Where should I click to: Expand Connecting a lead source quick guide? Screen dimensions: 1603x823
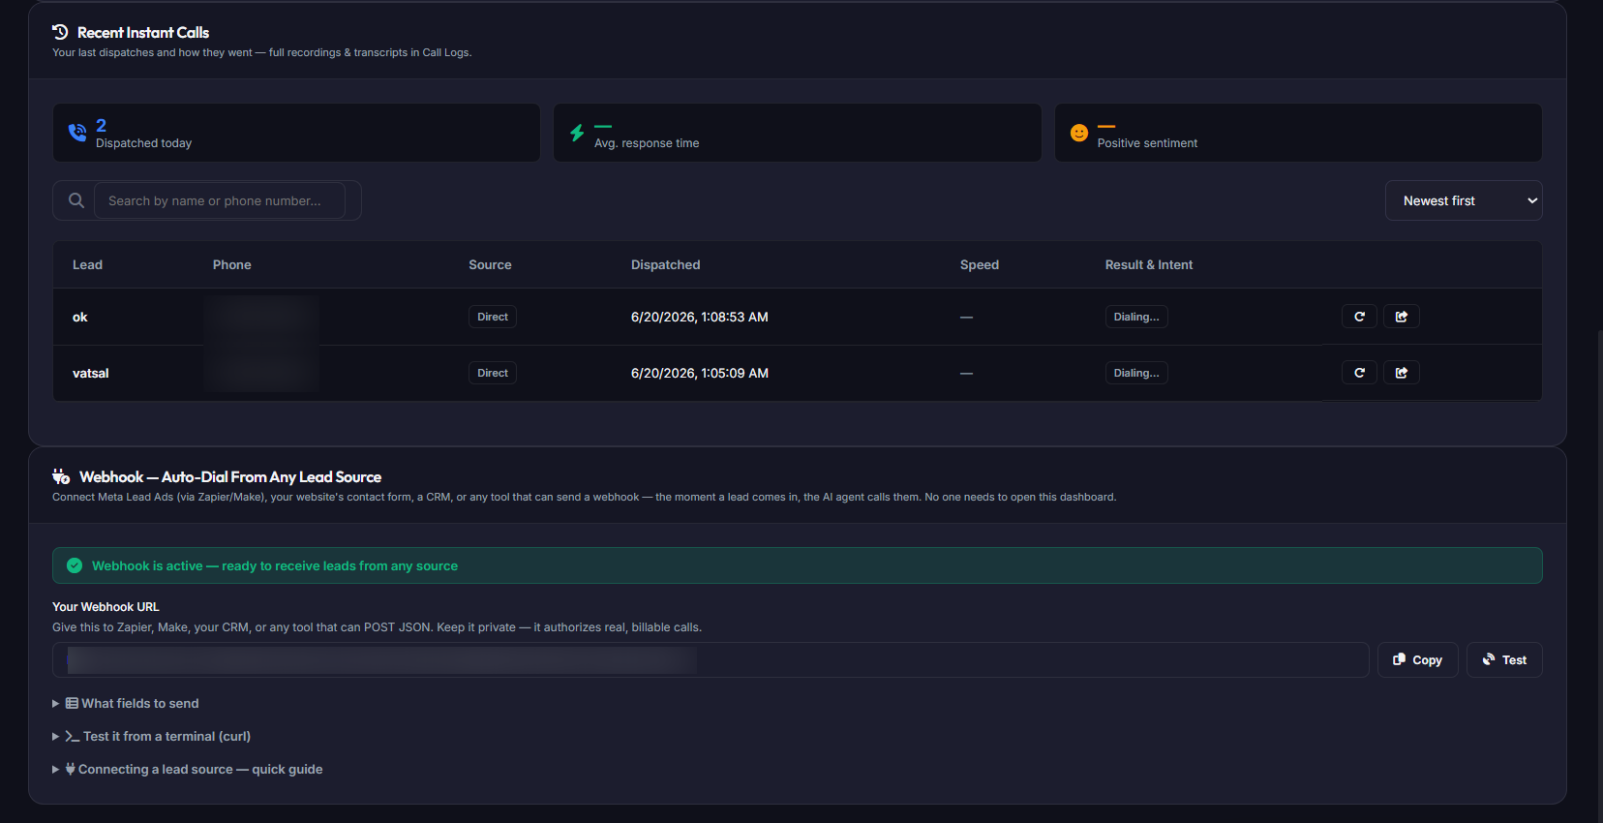[188, 769]
